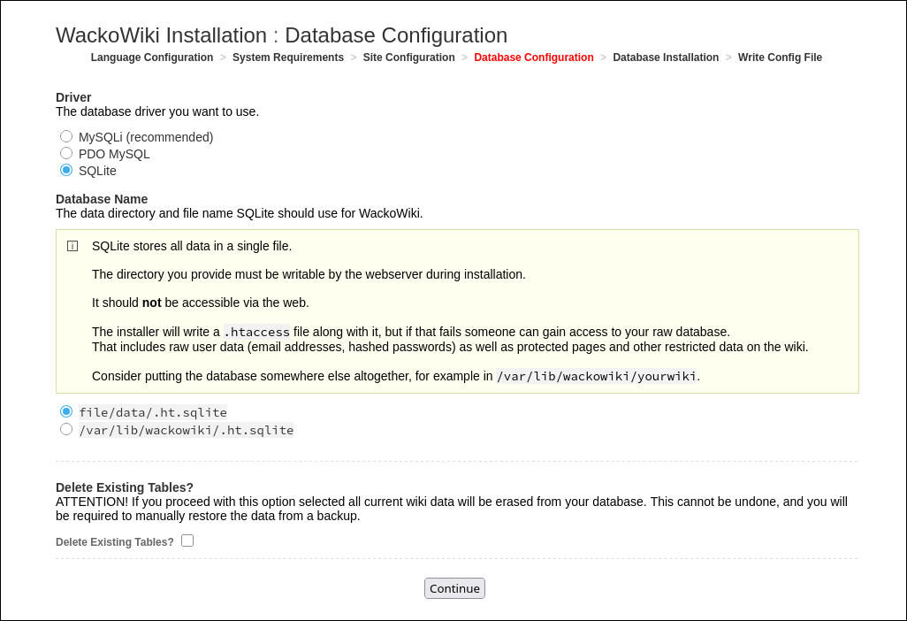Navigate to the Language Configuration step

pyautogui.click(x=150, y=57)
